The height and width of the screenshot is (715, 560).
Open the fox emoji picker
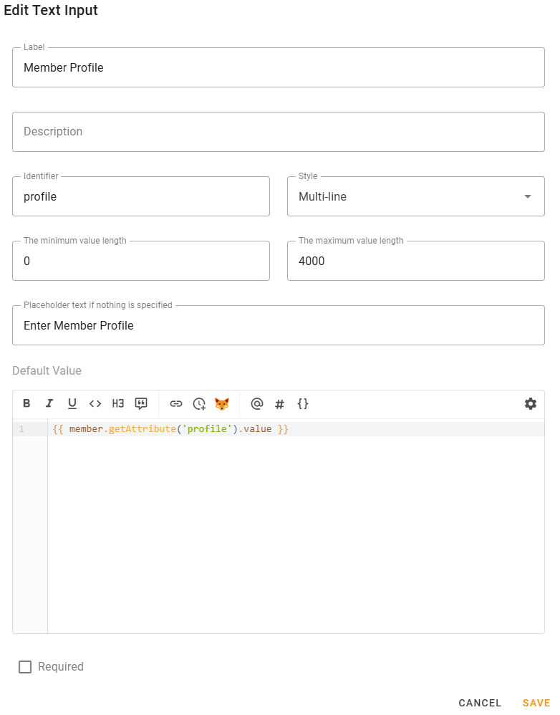(222, 403)
